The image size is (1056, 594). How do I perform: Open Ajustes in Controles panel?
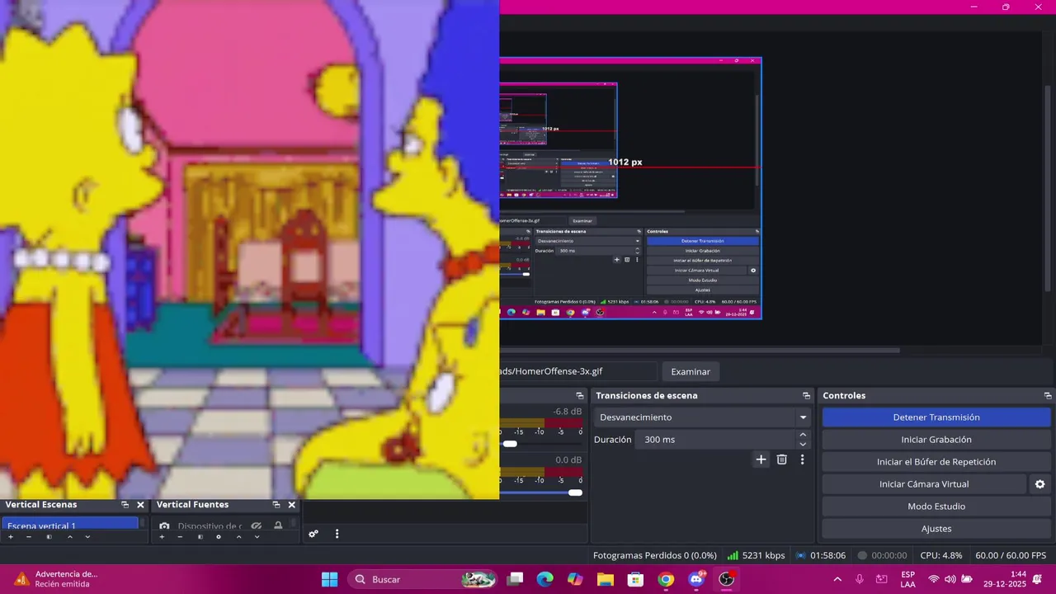tap(936, 529)
